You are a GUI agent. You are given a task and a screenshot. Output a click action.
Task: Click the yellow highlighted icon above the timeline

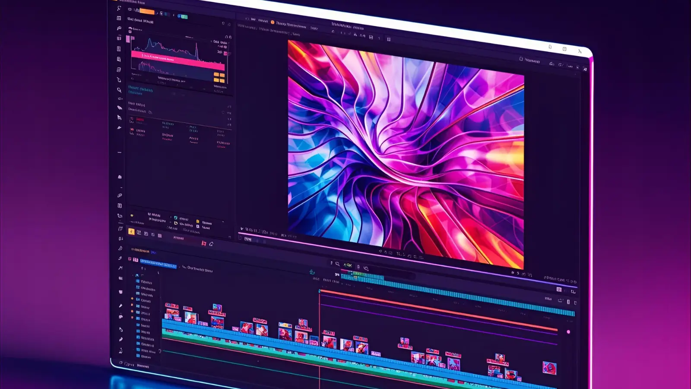[131, 232]
